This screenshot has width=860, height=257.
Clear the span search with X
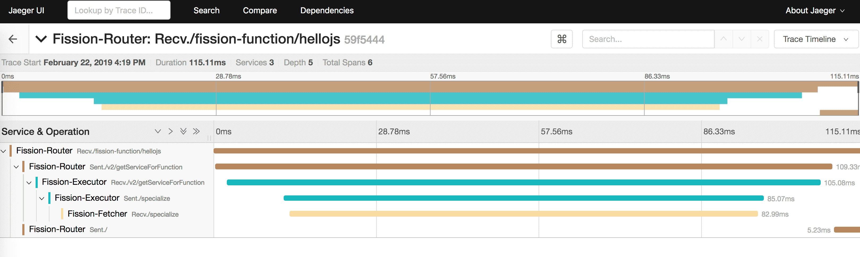pyautogui.click(x=760, y=39)
